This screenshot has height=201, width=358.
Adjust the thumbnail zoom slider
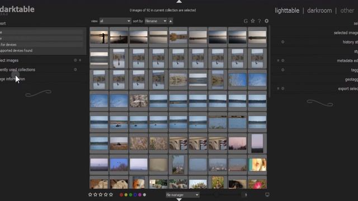(x=220, y=195)
